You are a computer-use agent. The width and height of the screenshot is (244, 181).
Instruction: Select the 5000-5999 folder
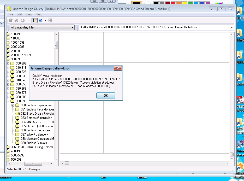click(x=17, y=155)
